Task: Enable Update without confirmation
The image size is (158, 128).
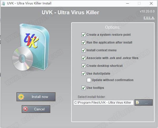Action: tap(89, 80)
